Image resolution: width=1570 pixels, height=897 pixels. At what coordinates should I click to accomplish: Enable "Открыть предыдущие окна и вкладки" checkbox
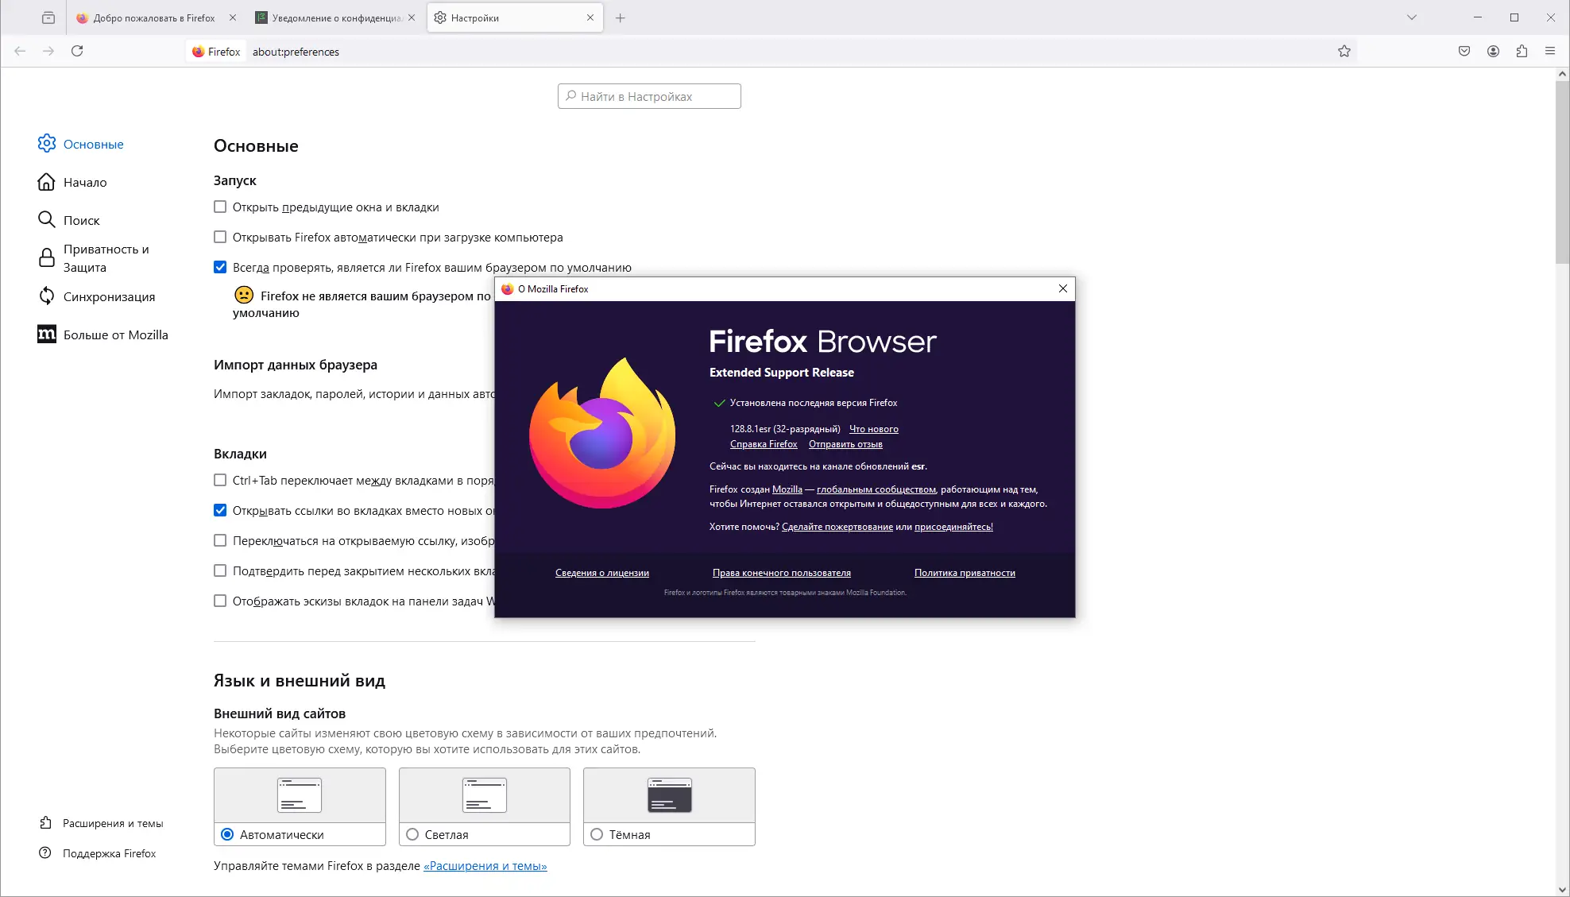(220, 207)
